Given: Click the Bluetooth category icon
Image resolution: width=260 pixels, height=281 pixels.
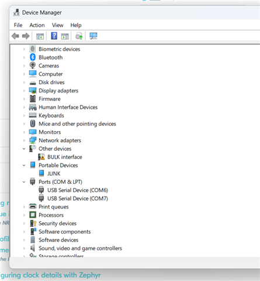Looking at the screenshot, I should tap(33, 57).
